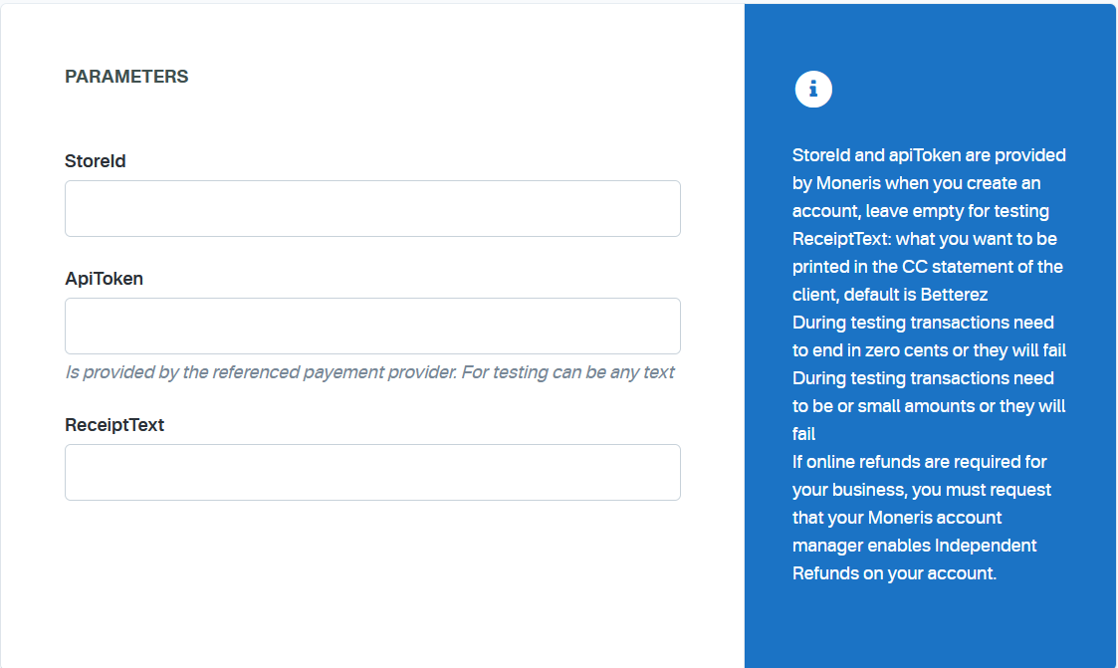Click the 'i' symbol inside the info badge
The width and height of the screenshot is (1118, 668).
click(x=813, y=89)
